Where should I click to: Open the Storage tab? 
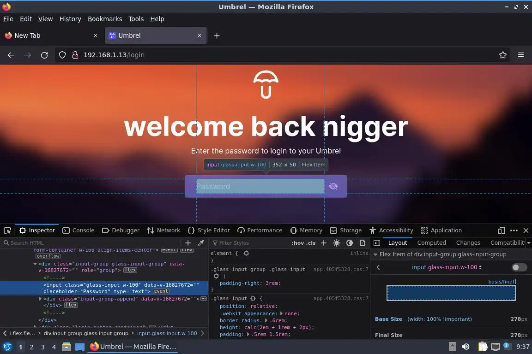click(346, 230)
